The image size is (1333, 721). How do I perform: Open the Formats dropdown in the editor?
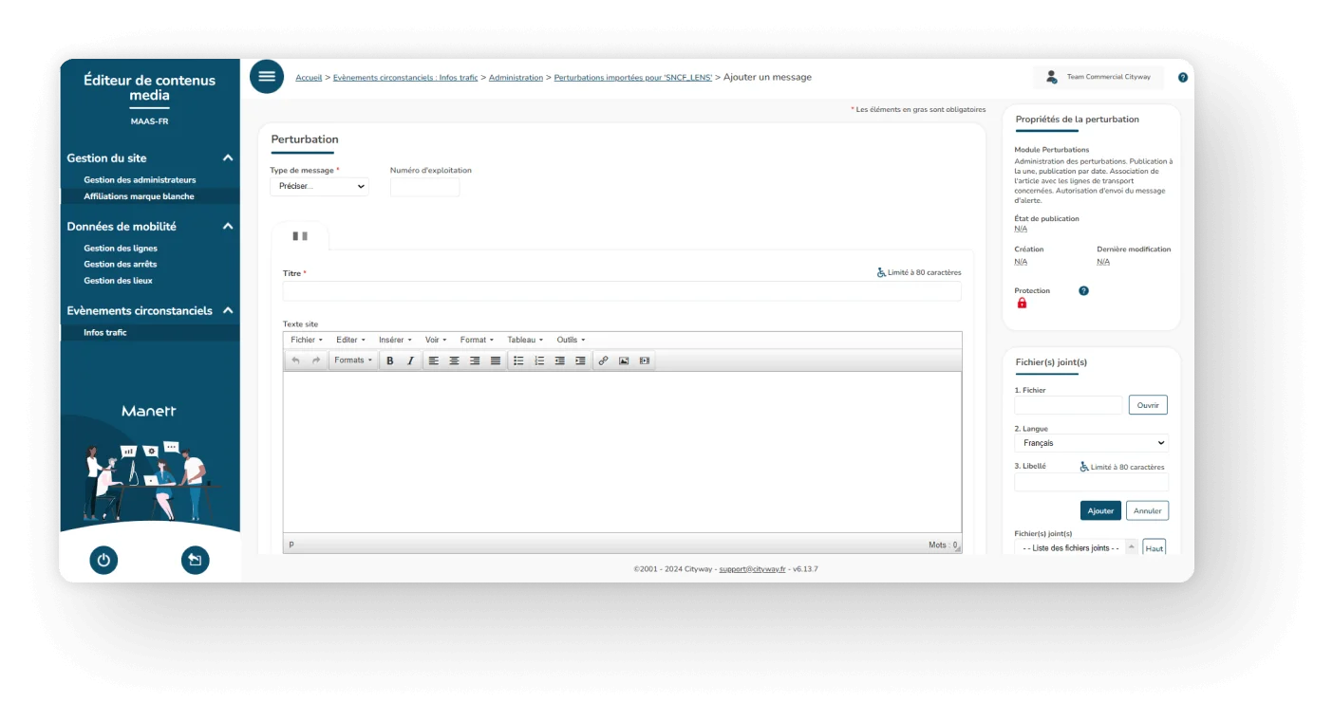click(352, 360)
